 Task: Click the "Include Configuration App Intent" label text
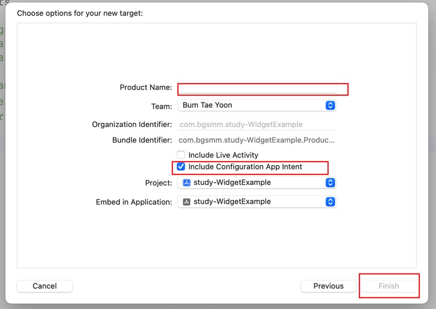(x=245, y=167)
